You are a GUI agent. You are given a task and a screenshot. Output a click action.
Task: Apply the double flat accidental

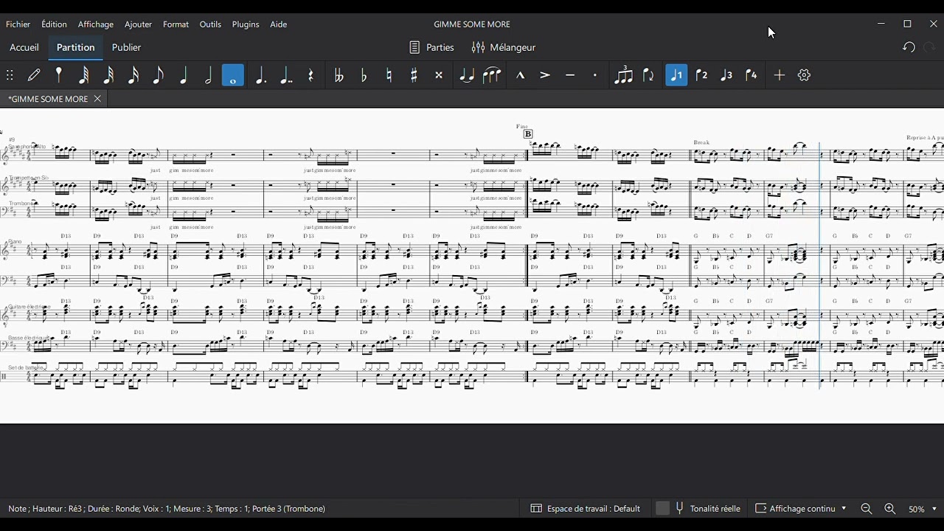pyautogui.click(x=339, y=75)
